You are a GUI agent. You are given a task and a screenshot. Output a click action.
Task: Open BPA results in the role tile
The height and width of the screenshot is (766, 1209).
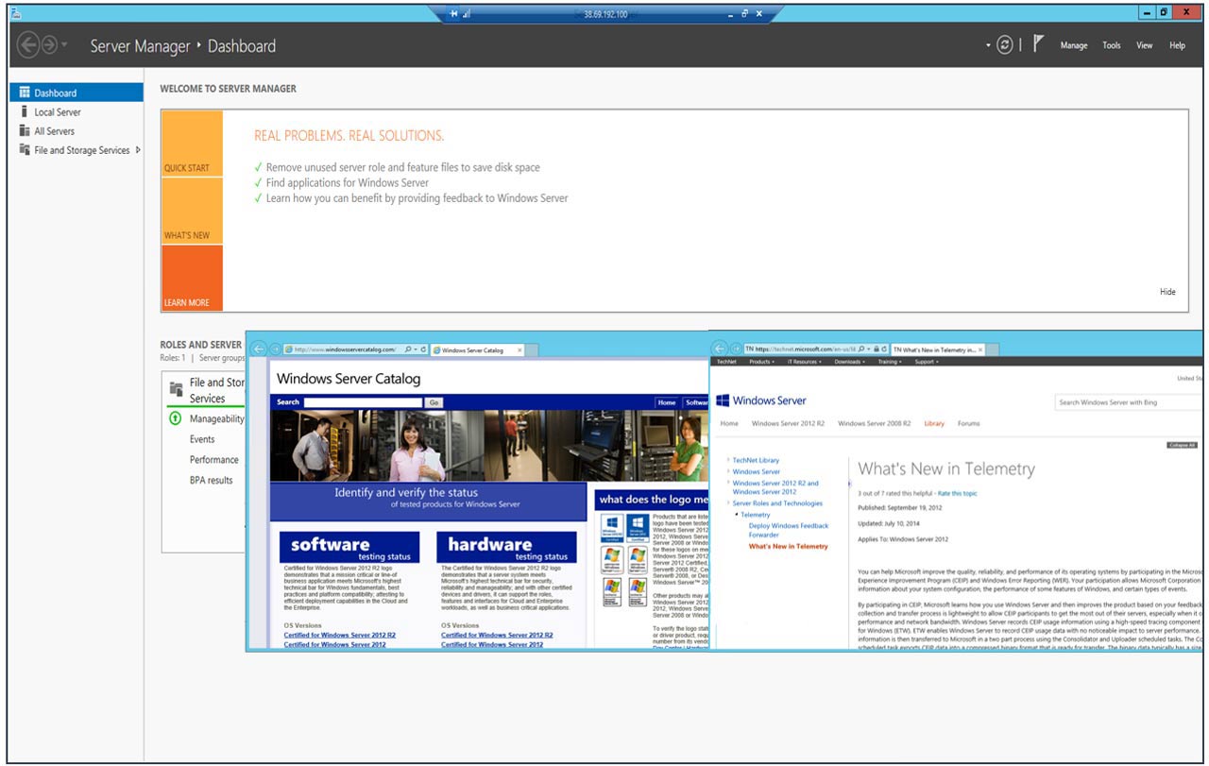coord(212,480)
